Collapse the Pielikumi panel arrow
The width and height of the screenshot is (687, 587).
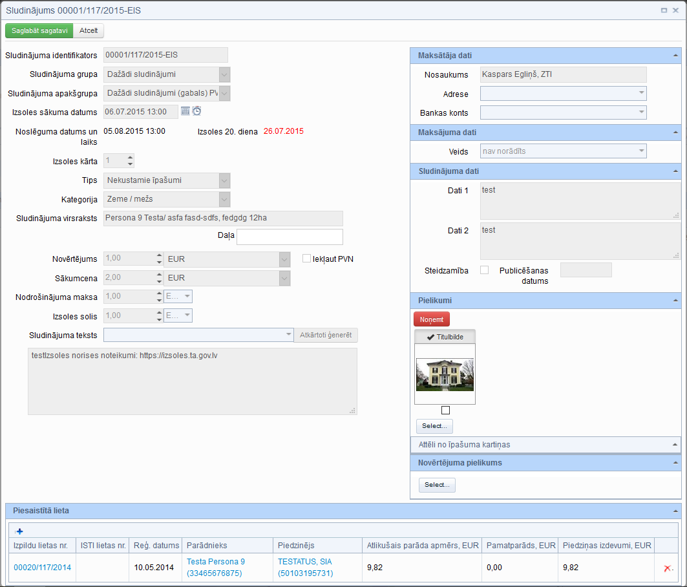(x=675, y=301)
